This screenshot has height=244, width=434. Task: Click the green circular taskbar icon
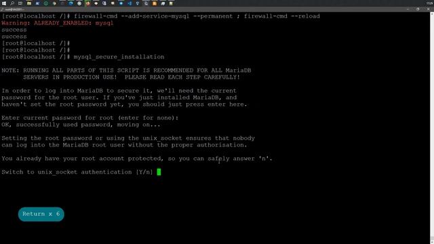46,3
